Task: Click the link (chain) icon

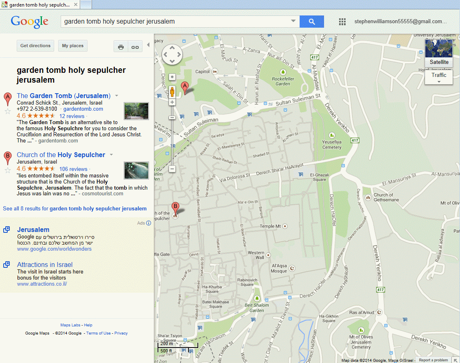Action: click(135, 47)
